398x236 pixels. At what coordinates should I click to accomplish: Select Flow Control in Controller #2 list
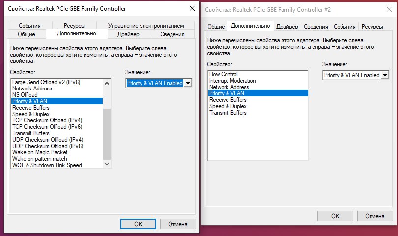point(258,74)
